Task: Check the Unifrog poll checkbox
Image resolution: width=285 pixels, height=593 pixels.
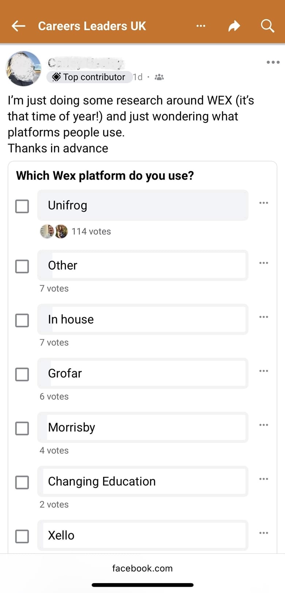Action: 22,206
